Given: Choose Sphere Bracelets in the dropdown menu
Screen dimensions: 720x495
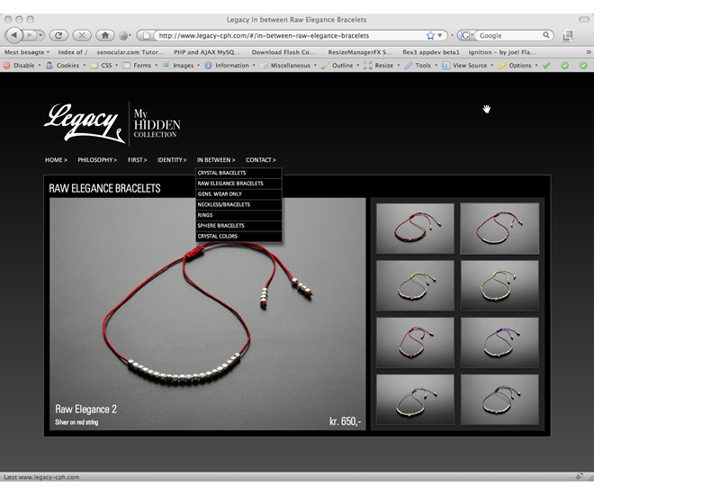Looking at the screenshot, I should 220,226.
